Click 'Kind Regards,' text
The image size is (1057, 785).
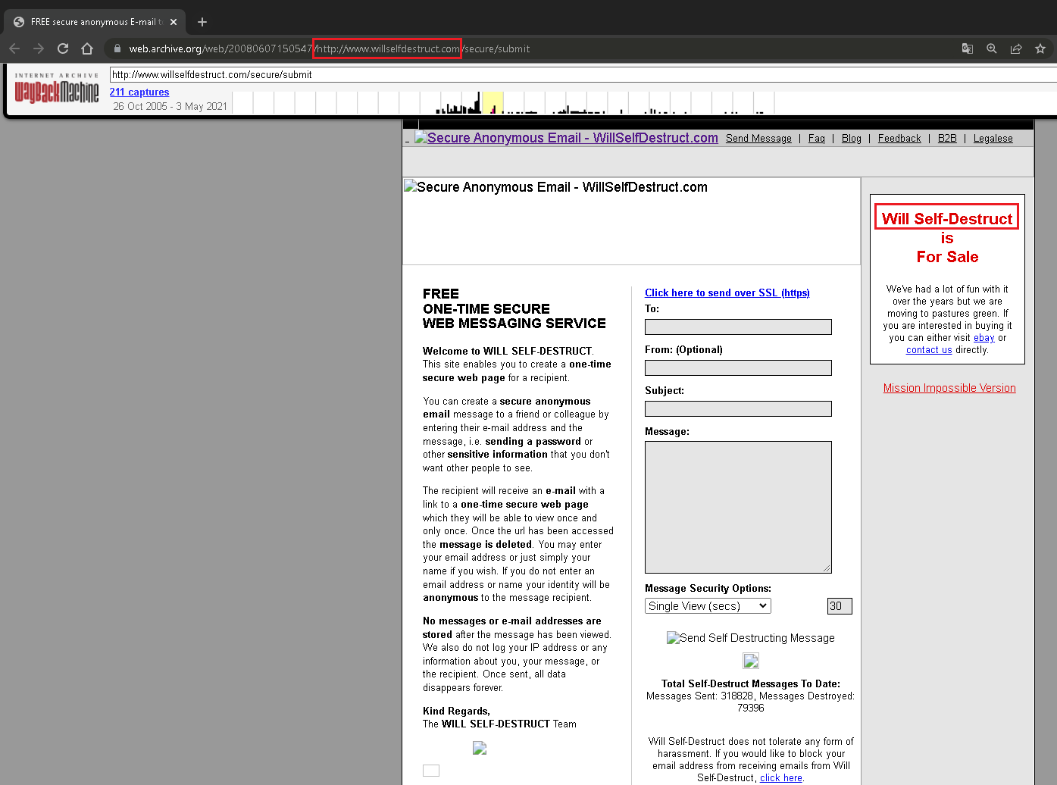click(x=456, y=711)
